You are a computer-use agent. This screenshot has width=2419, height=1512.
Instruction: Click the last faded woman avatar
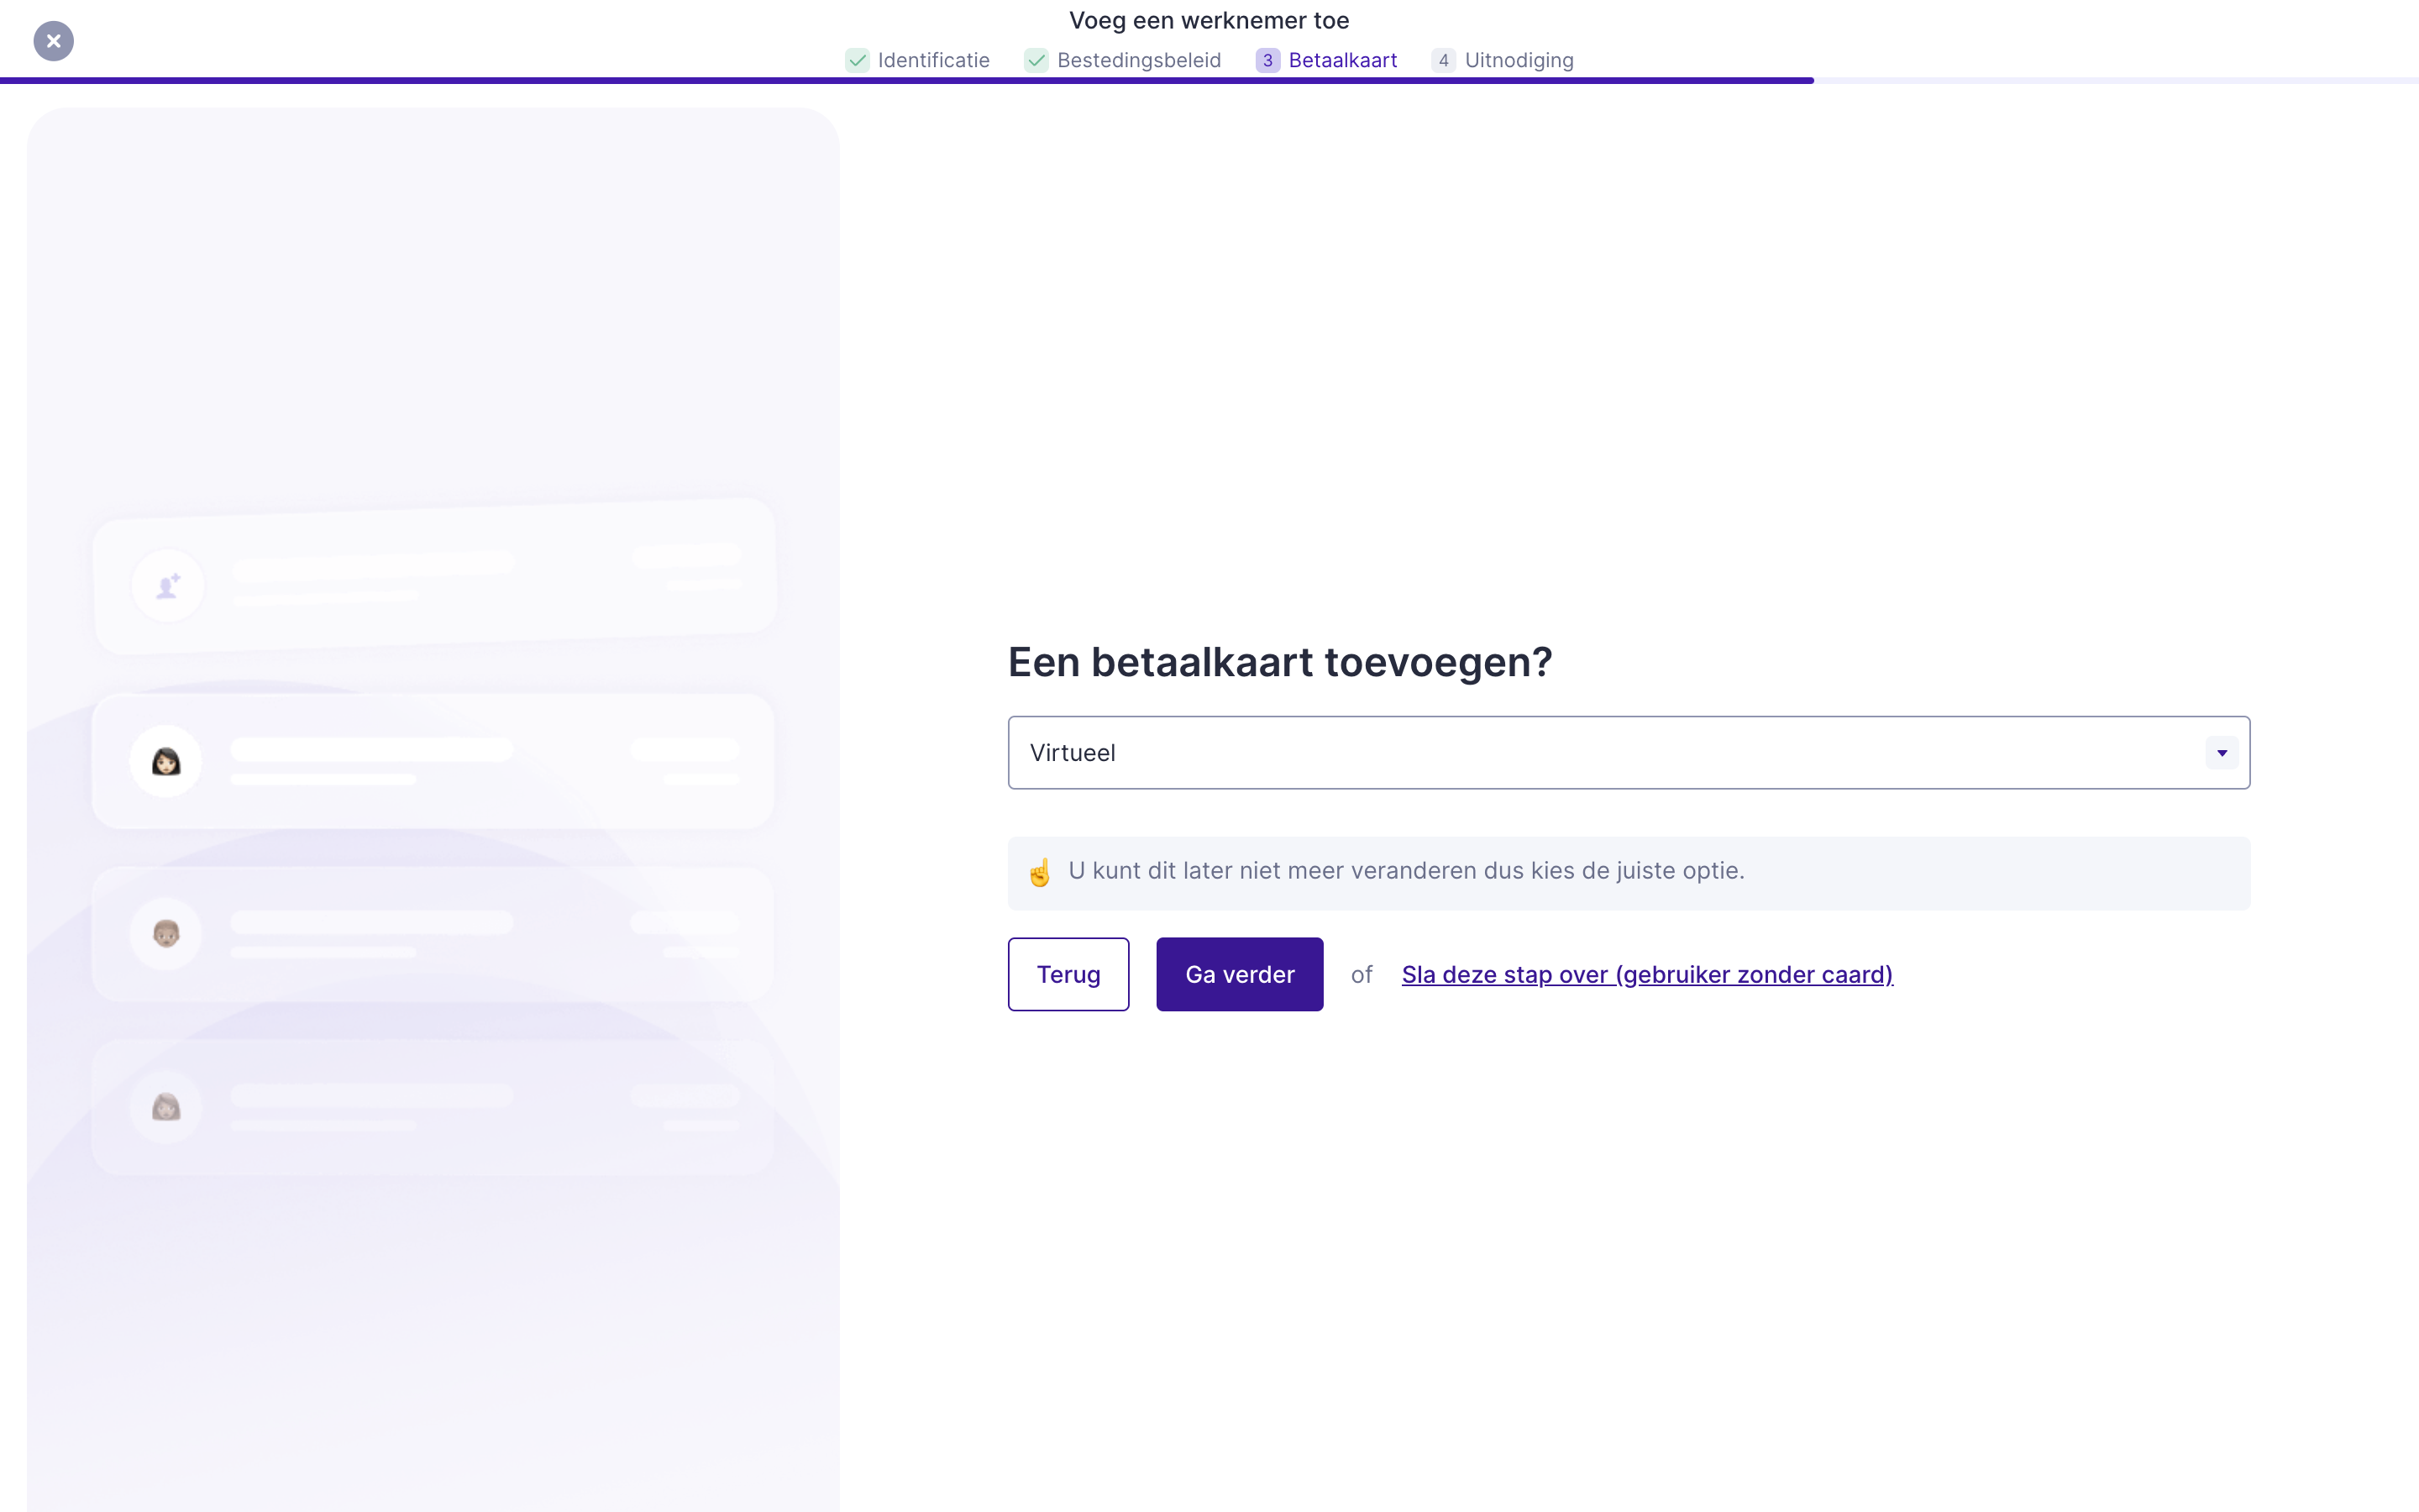[166, 1107]
